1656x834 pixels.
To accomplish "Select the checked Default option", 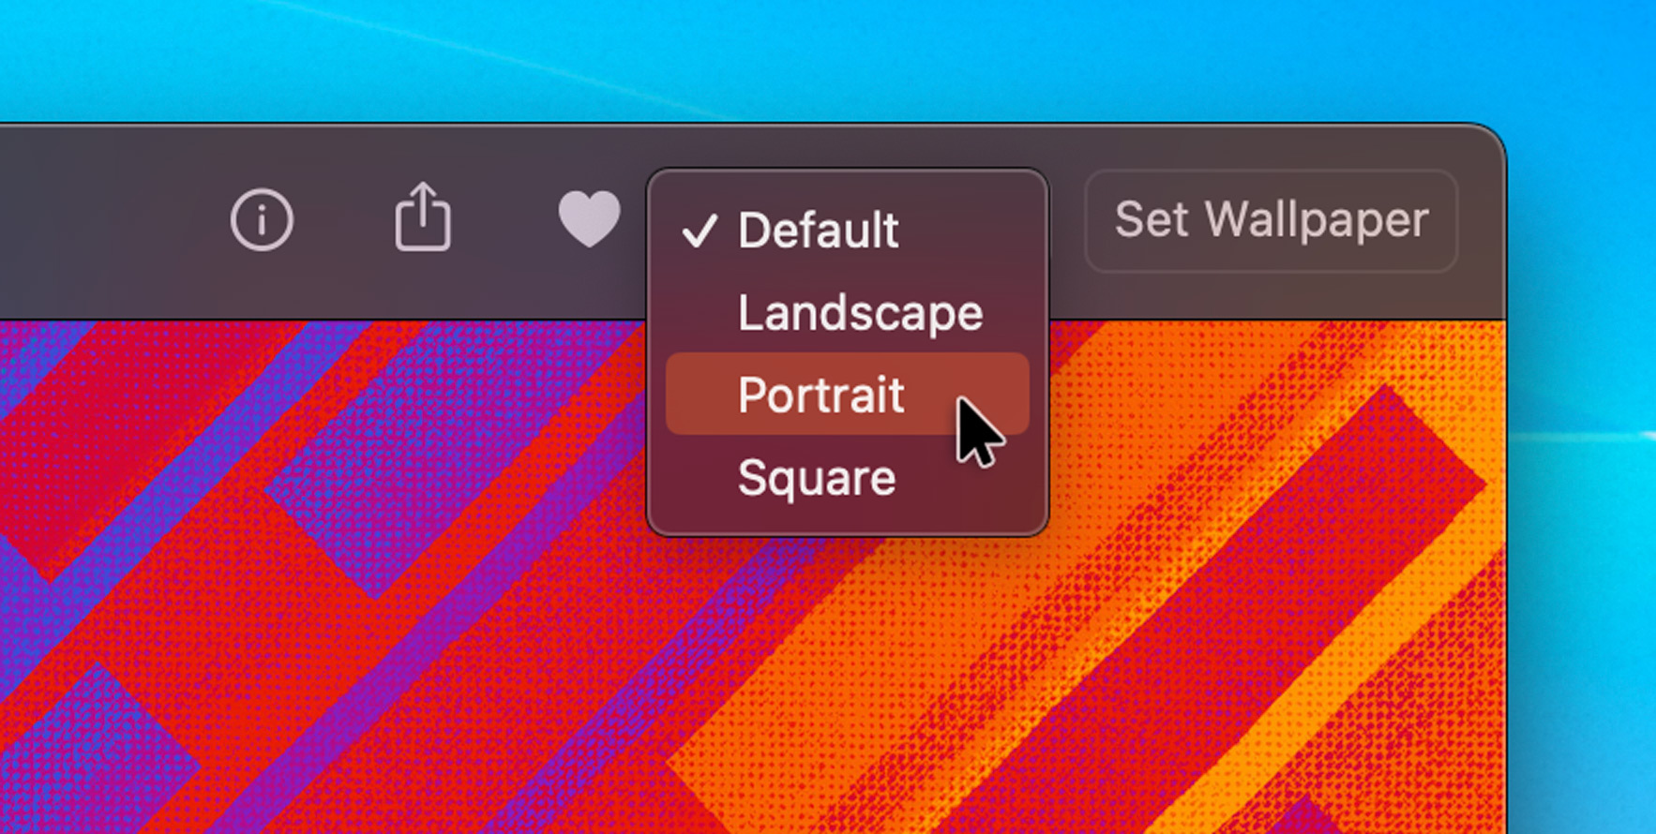I will 818,231.
